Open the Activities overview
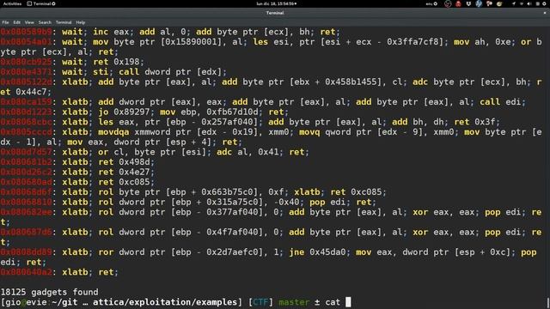The image size is (550, 309). point(12,3)
